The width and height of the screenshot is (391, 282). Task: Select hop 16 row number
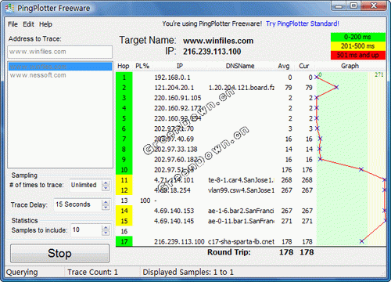pyautogui.click(x=124, y=231)
